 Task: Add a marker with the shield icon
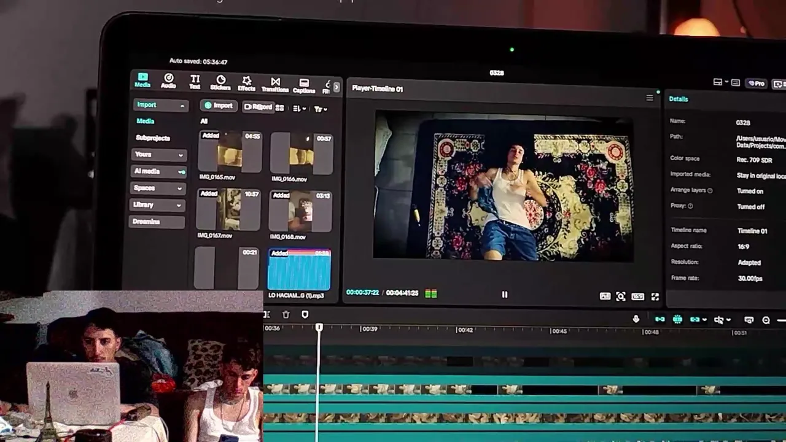pyautogui.click(x=305, y=315)
